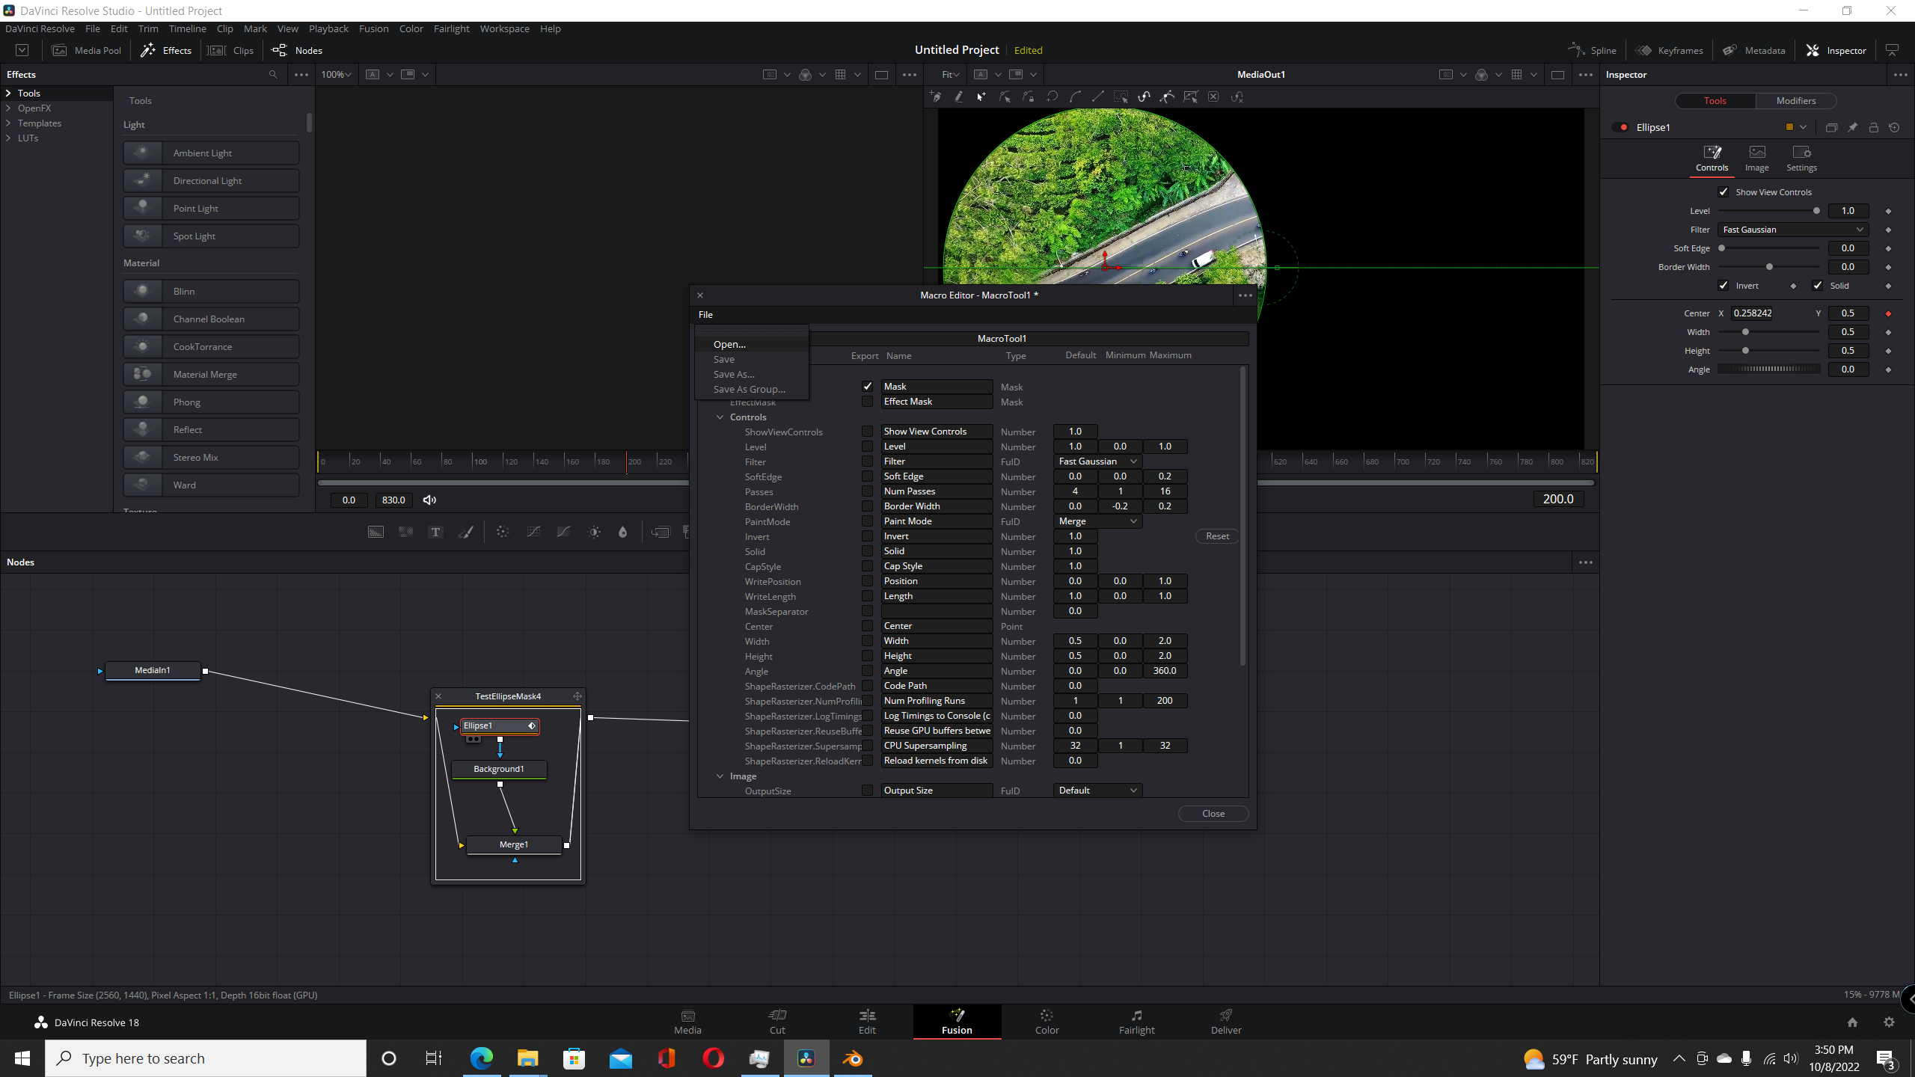Add a Text tool from the toolbar
The height and width of the screenshot is (1077, 1915).
click(x=435, y=533)
